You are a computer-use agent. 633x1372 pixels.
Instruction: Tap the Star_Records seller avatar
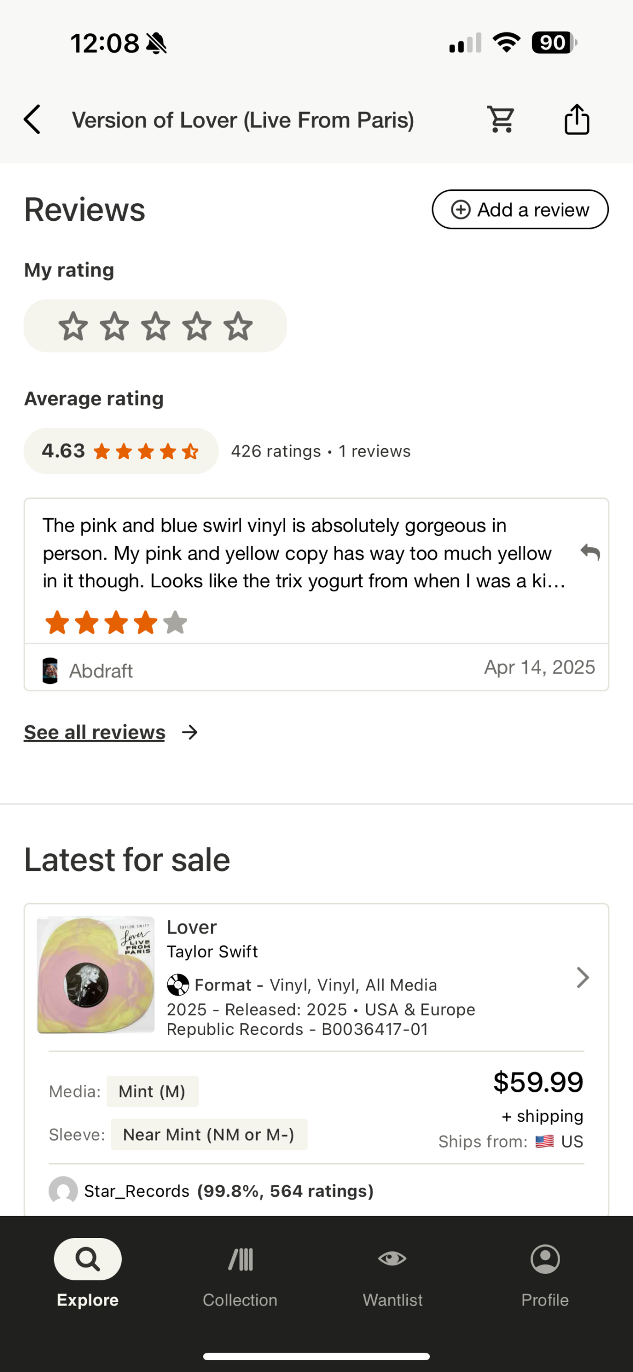(63, 1190)
